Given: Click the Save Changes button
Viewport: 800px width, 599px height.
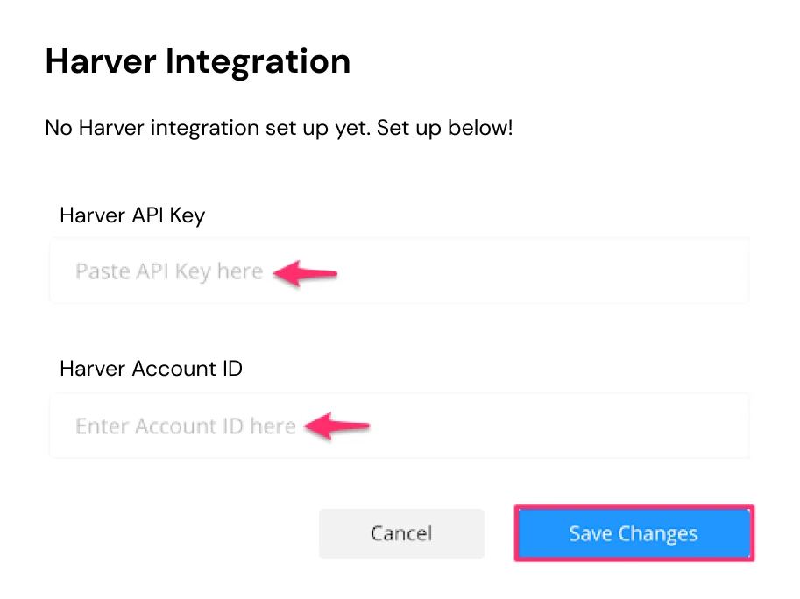Looking at the screenshot, I should click(634, 533).
